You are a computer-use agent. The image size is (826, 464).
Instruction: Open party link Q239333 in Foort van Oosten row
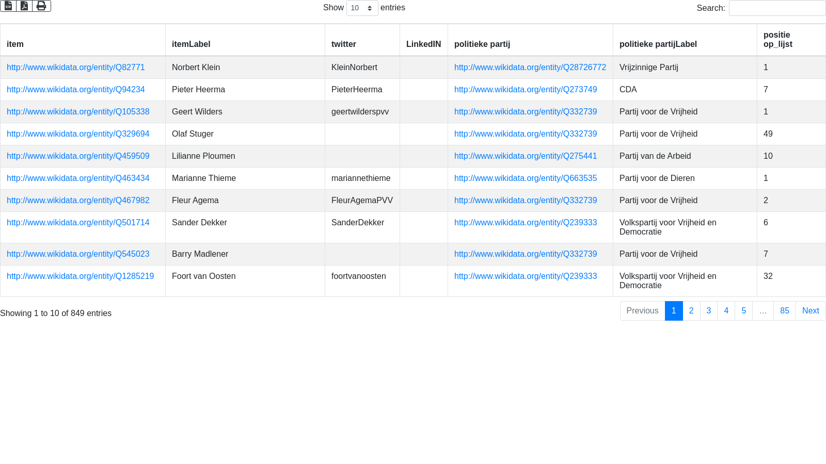coord(526,276)
